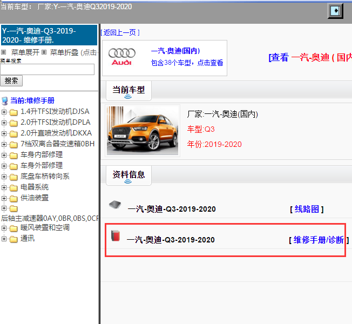Expand the 电器系统 node

[x=4, y=187]
